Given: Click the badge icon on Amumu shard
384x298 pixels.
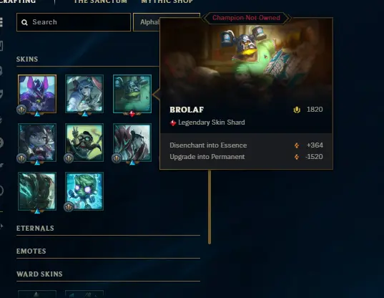Looking at the screenshot, I should coord(69,207).
